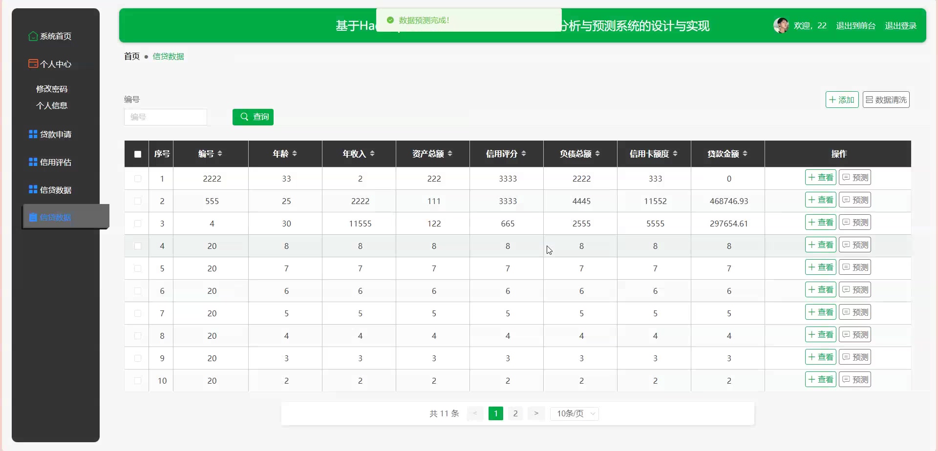Click the 297654.61 loan amount cell

pyautogui.click(x=728, y=224)
